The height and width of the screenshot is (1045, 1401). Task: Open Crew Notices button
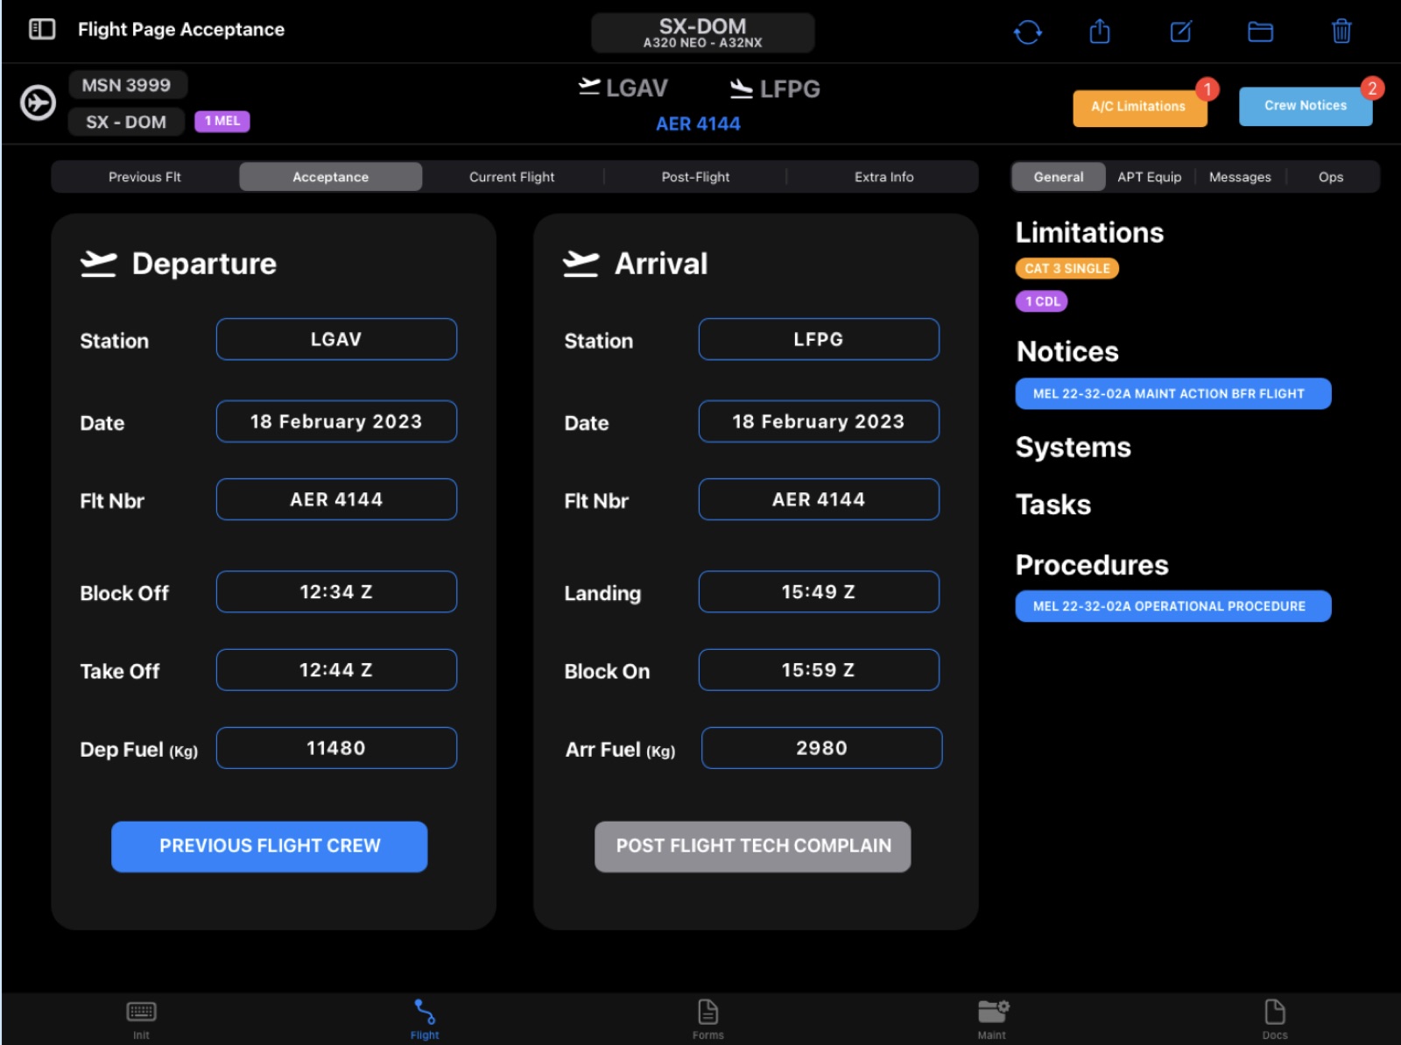click(1306, 106)
